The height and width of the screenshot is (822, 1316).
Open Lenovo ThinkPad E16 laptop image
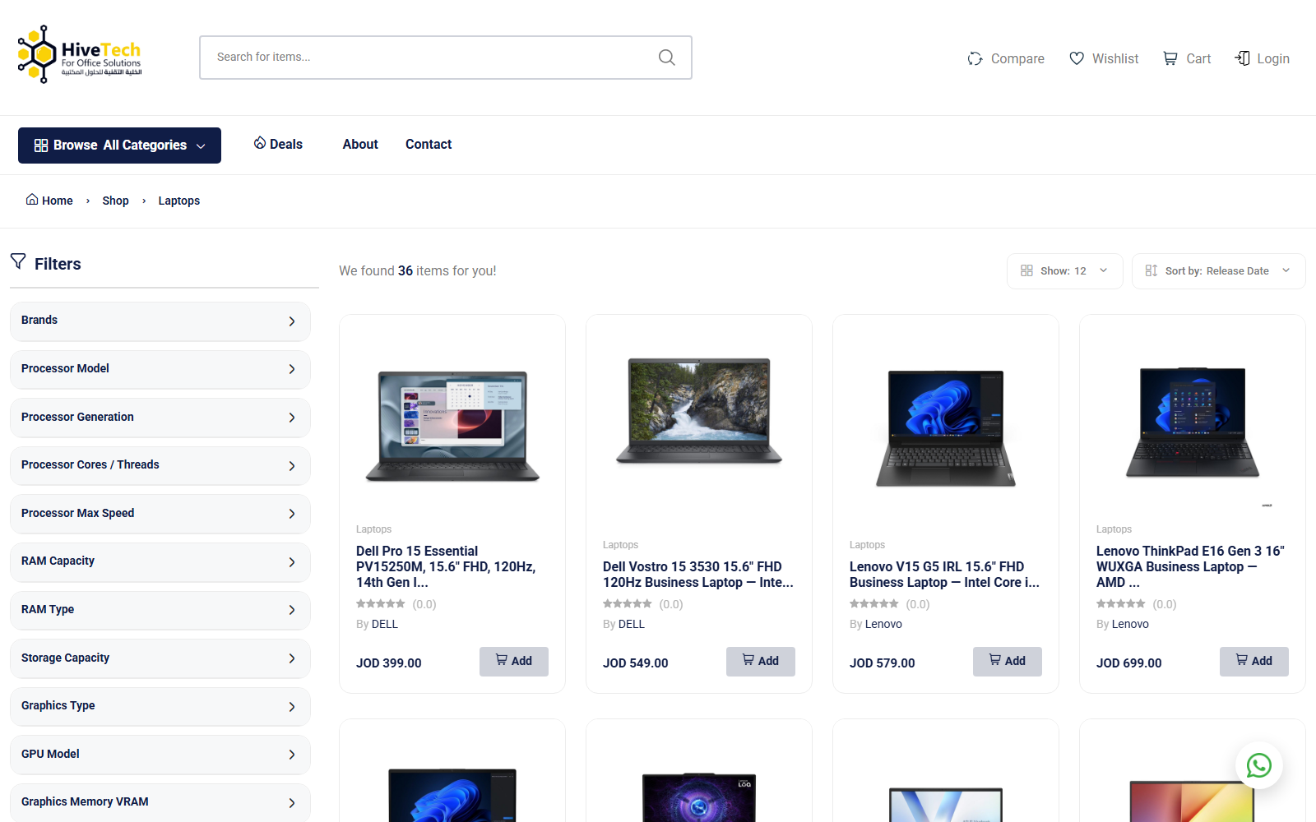click(1193, 422)
